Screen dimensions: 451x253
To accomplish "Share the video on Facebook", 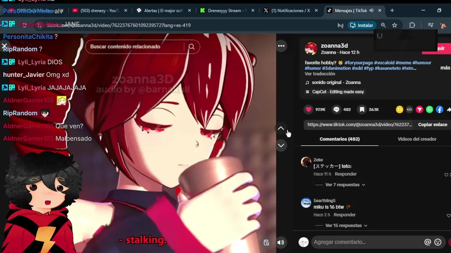I will tap(439, 110).
